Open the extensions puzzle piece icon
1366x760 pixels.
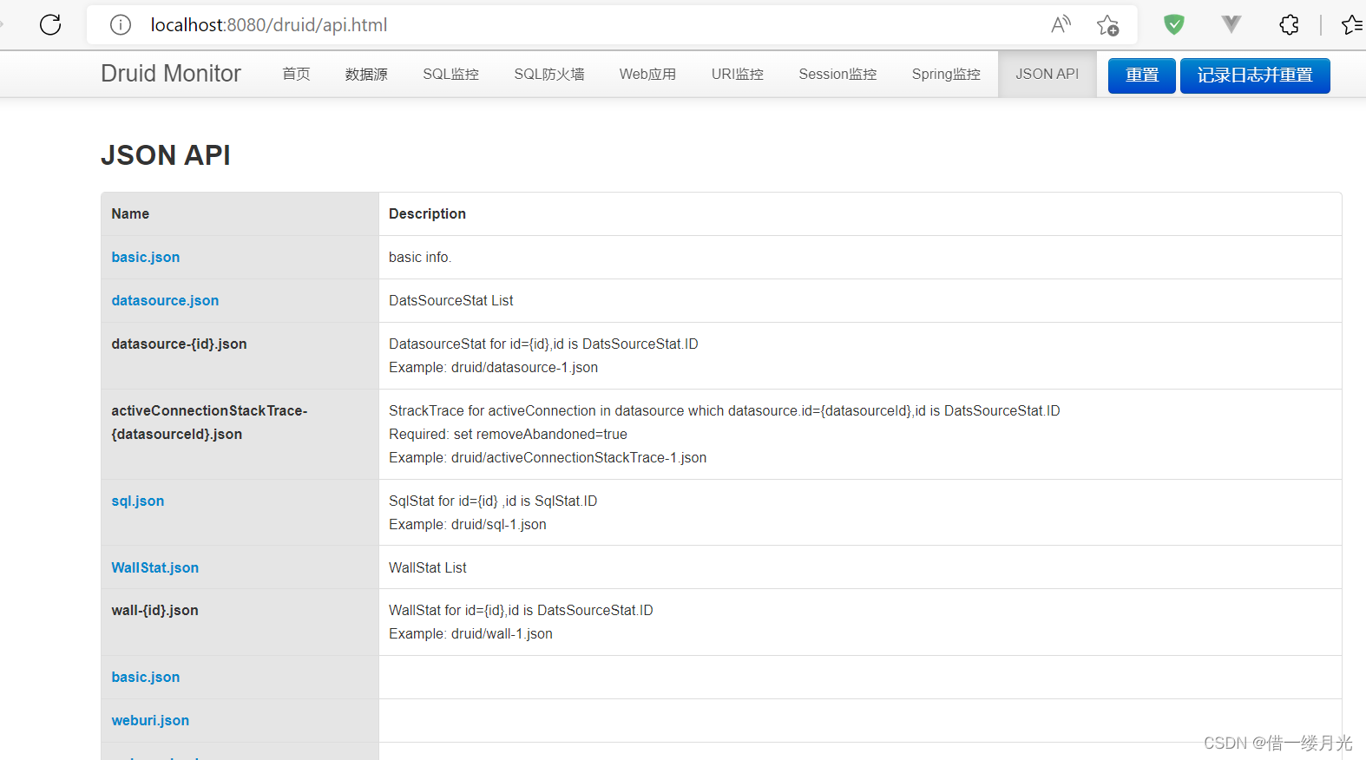click(1290, 24)
